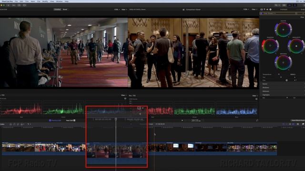
Task: Click insert clip edit icon
Action: click(14, 124)
